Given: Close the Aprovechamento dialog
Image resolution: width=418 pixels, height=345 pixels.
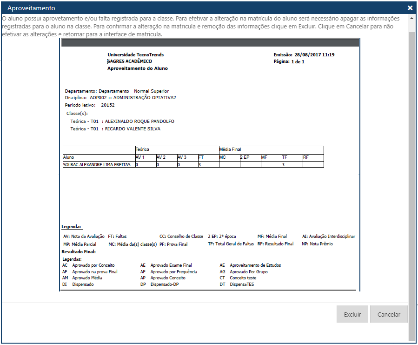Looking at the screenshot, I should (x=410, y=7).
